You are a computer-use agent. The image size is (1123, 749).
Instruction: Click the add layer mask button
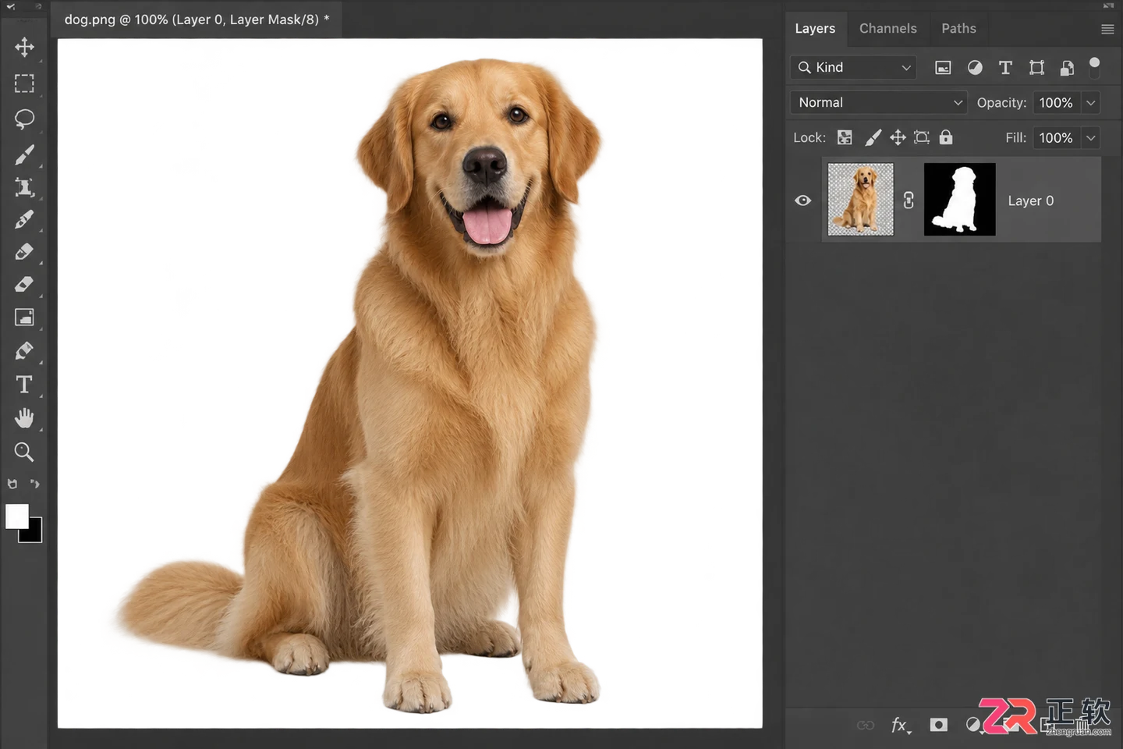click(x=938, y=725)
